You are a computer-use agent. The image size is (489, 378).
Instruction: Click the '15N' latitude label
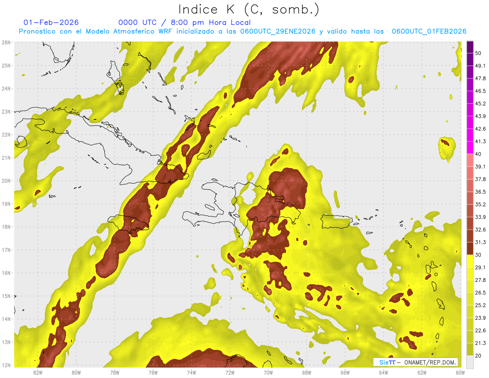point(6,296)
